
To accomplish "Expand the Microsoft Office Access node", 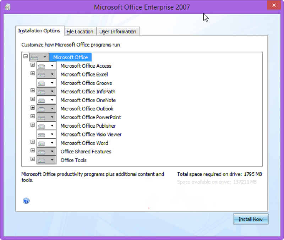I will [x=33, y=65].
